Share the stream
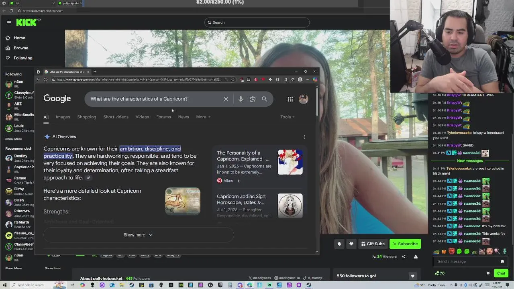Viewport: 514px width, 289px height. (404, 256)
